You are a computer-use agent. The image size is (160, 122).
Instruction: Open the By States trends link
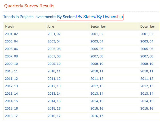click(86, 17)
